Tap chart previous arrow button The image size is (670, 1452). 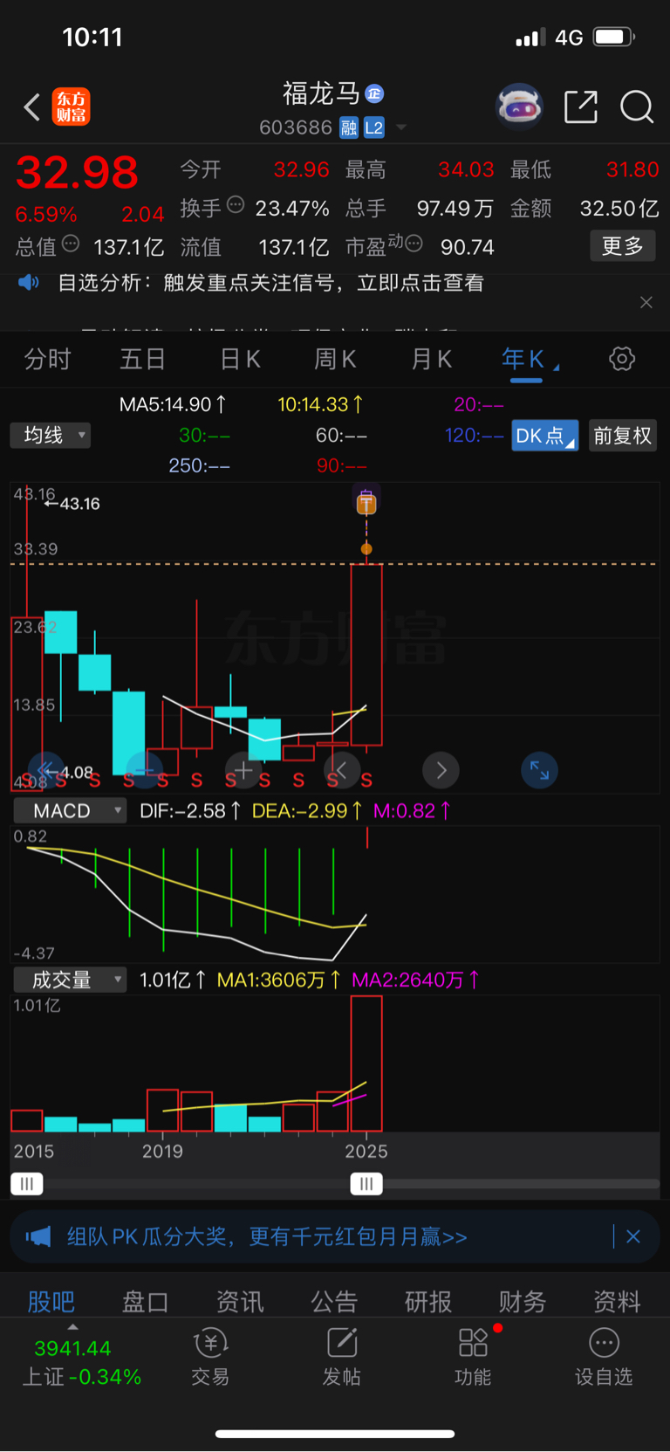click(342, 770)
